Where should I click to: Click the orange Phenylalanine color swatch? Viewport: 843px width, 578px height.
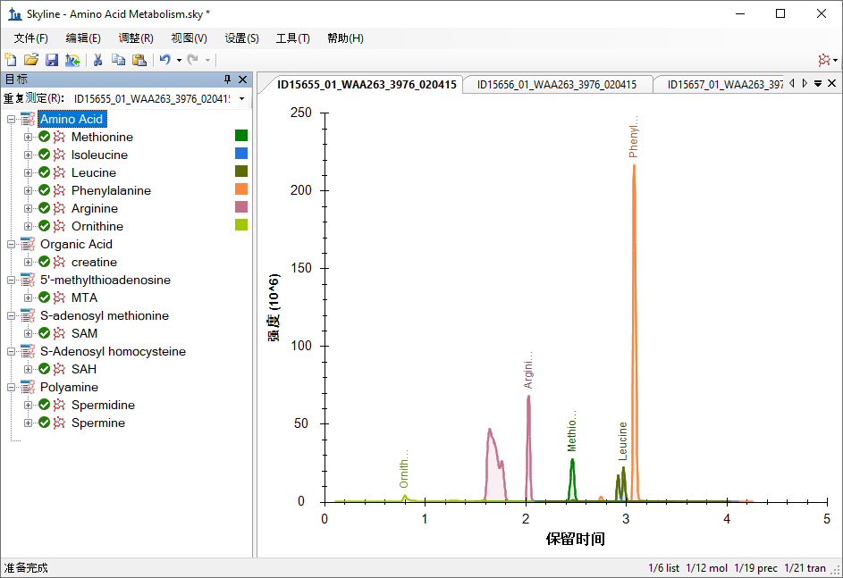click(241, 189)
